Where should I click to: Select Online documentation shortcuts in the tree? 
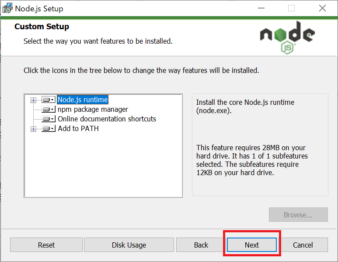pyautogui.click(x=107, y=119)
